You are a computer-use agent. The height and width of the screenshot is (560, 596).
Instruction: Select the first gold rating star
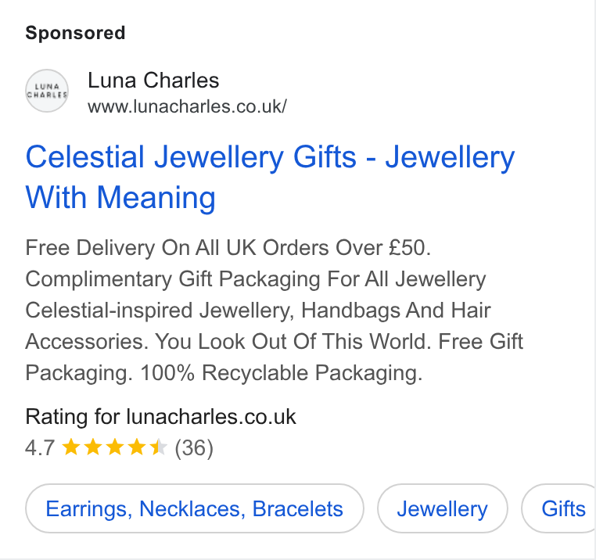coord(70,447)
